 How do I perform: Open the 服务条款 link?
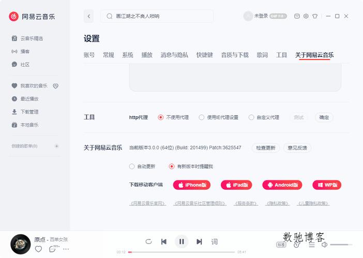(x=246, y=203)
